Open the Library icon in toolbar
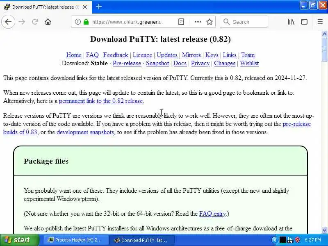 [x=291, y=22]
